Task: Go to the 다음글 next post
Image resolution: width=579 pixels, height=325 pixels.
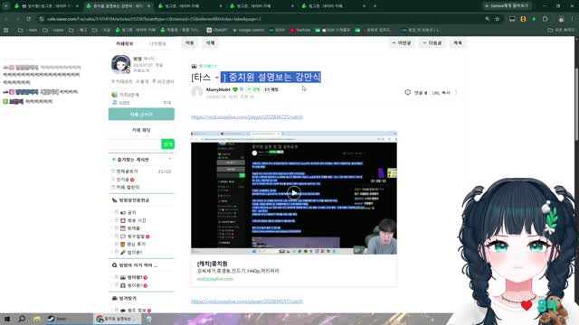Action: click(432, 43)
